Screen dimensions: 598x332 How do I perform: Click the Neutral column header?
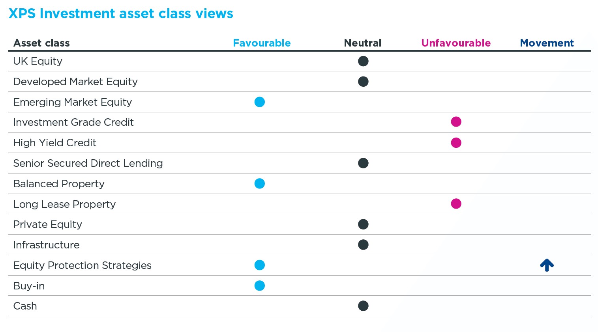[x=363, y=43]
